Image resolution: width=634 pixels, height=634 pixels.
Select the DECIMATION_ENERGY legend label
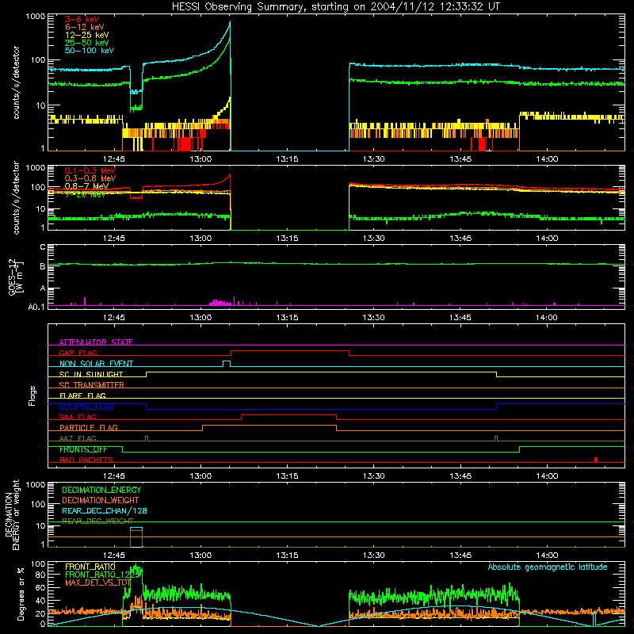point(101,490)
